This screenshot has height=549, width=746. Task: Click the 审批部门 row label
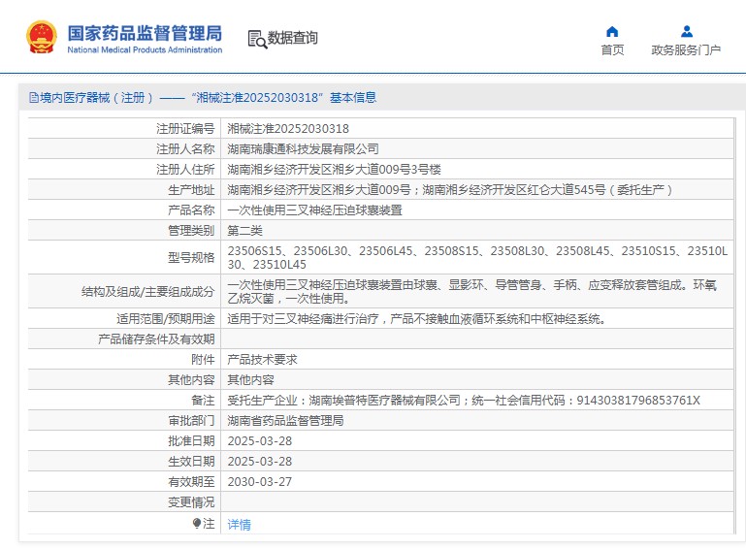191,421
